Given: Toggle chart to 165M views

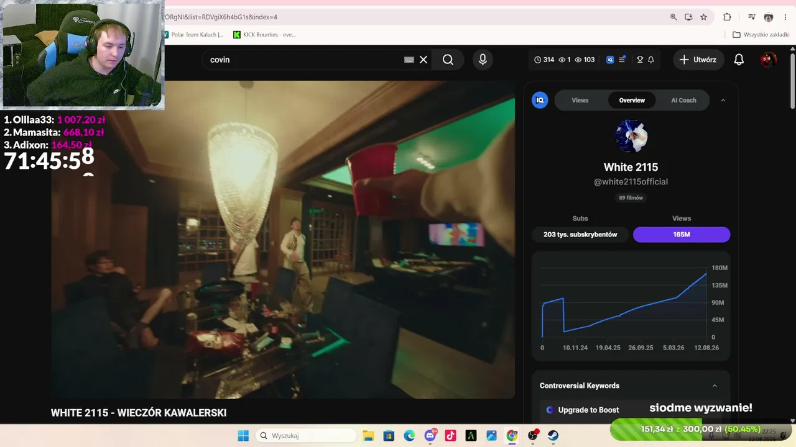Looking at the screenshot, I should (x=682, y=235).
